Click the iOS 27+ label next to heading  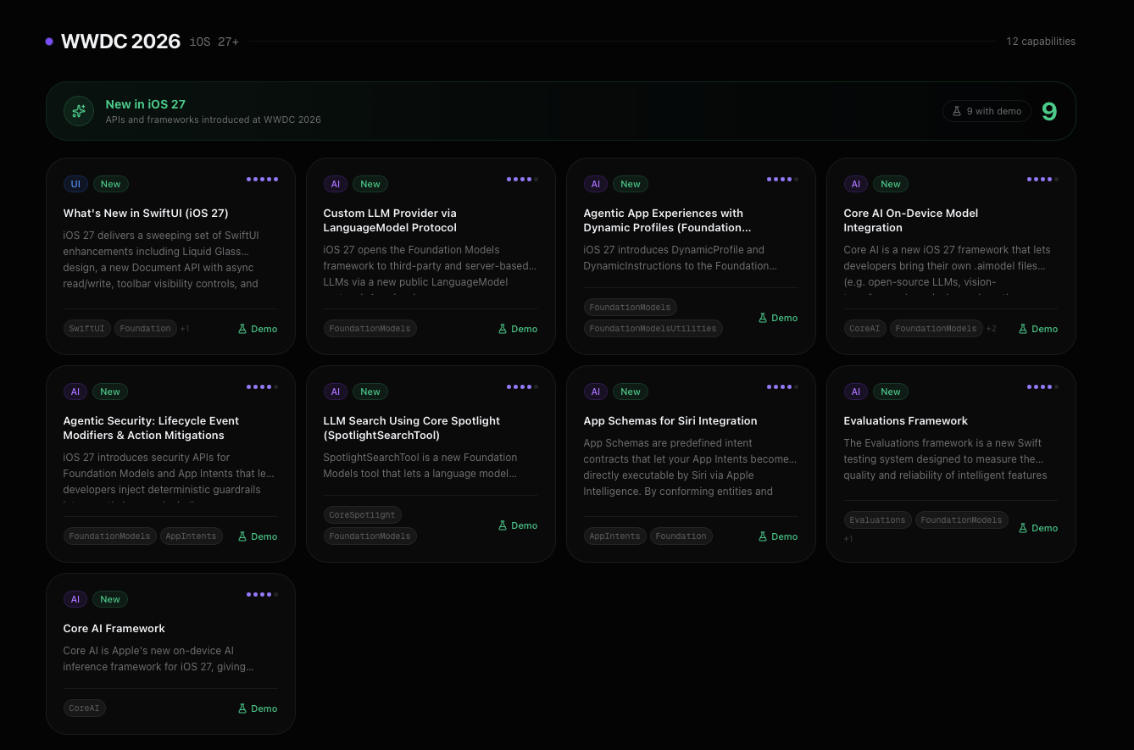pyautogui.click(x=214, y=42)
